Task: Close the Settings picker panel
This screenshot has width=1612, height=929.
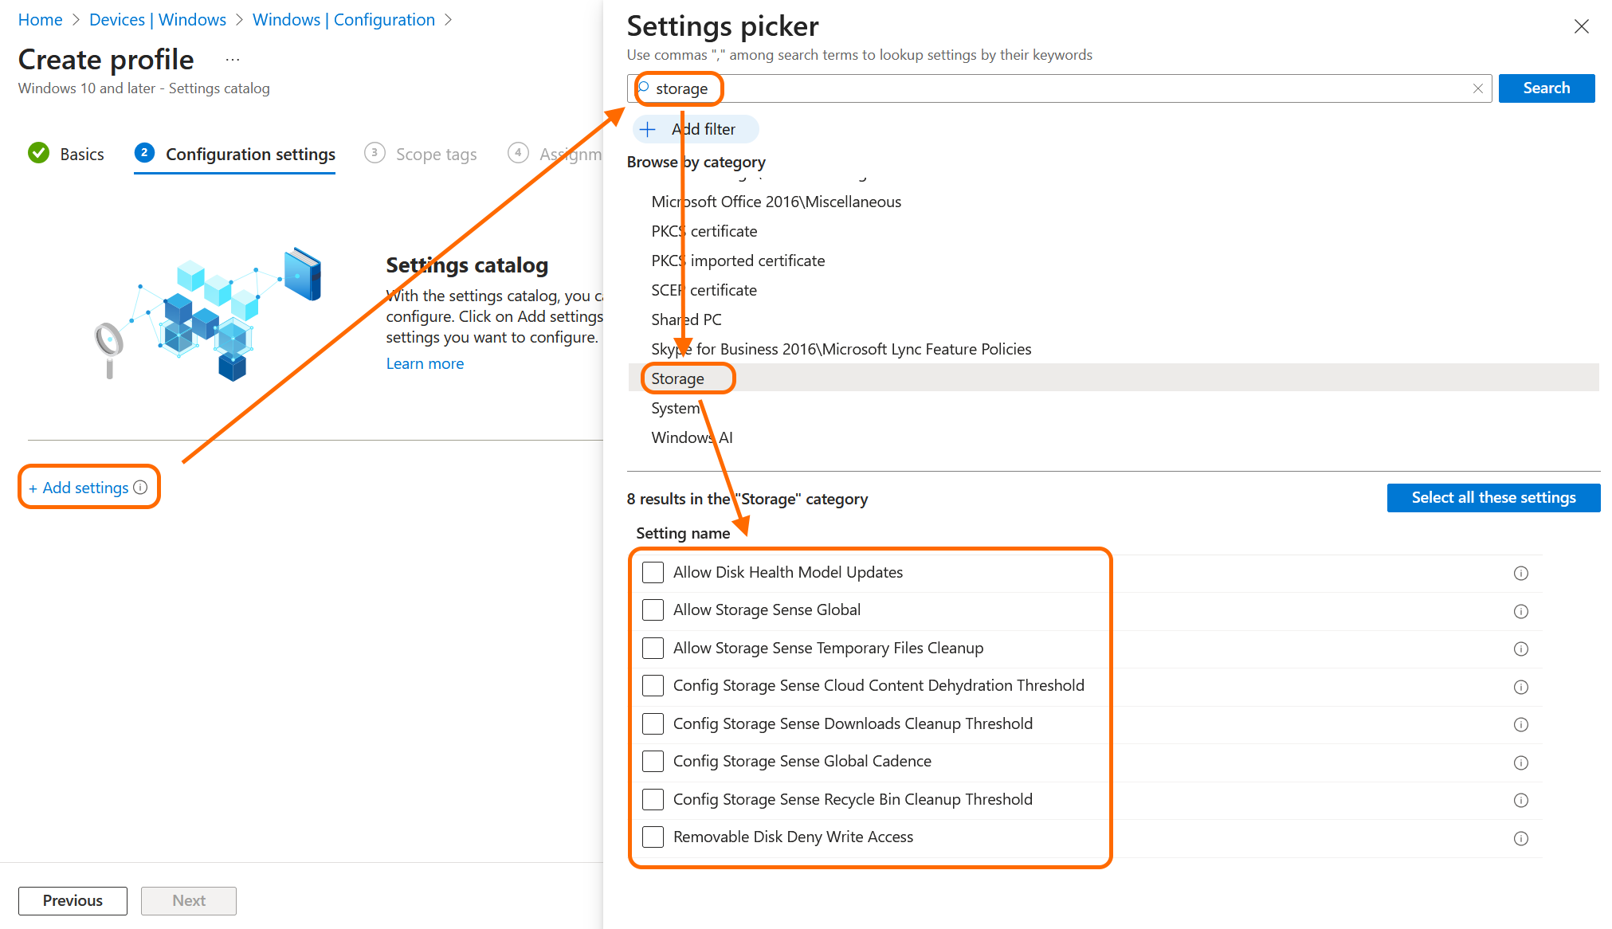Action: tap(1581, 26)
